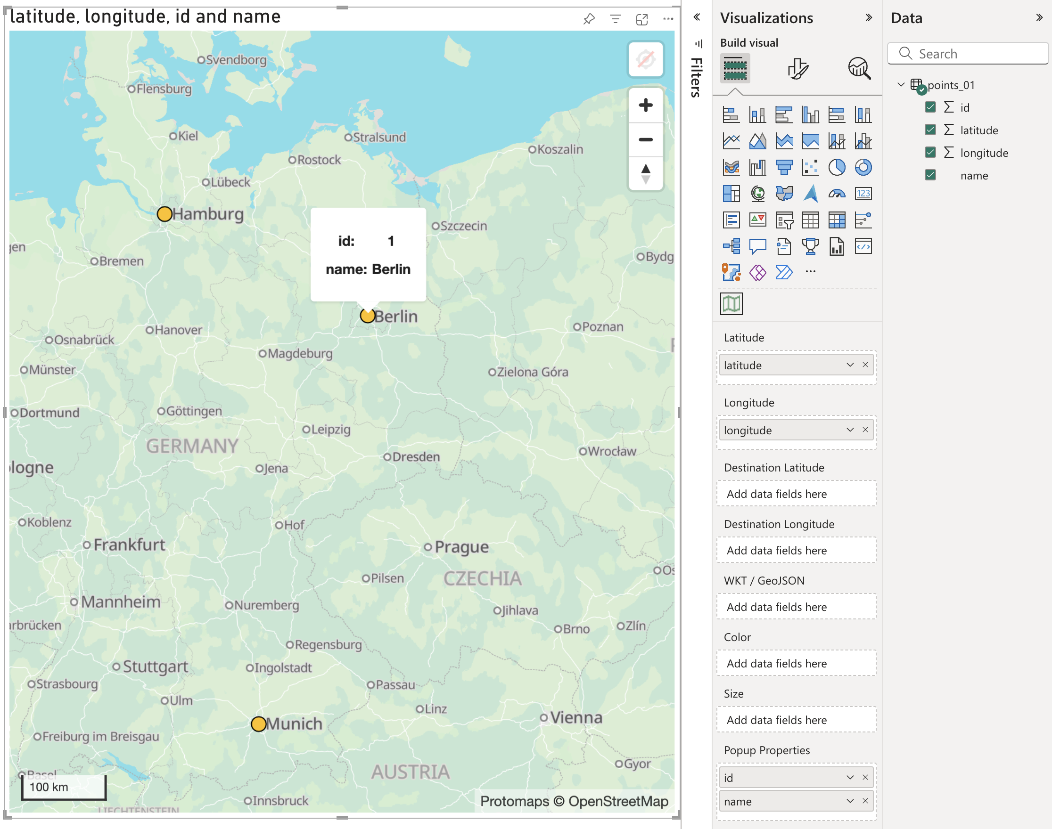Uncheck the id field in points_01
This screenshot has height=829, width=1052.
click(930, 107)
